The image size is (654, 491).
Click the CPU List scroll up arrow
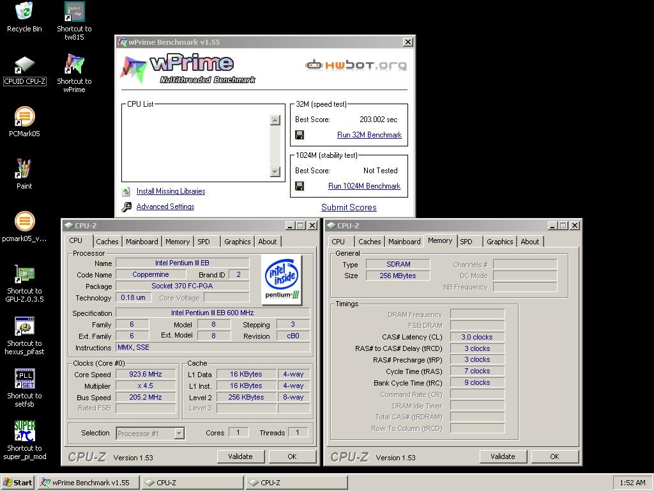pyautogui.click(x=275, y=120)
